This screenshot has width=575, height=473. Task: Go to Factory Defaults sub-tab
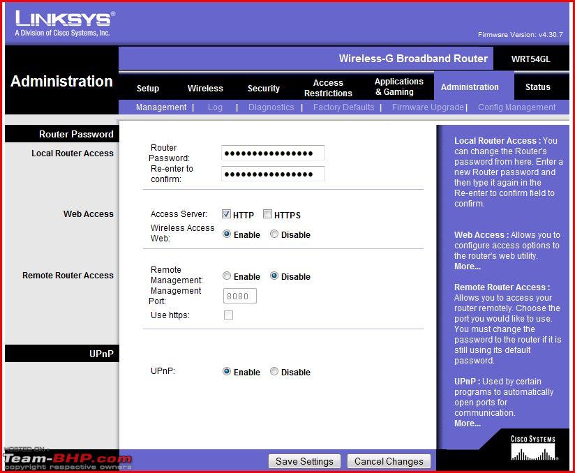343,107
